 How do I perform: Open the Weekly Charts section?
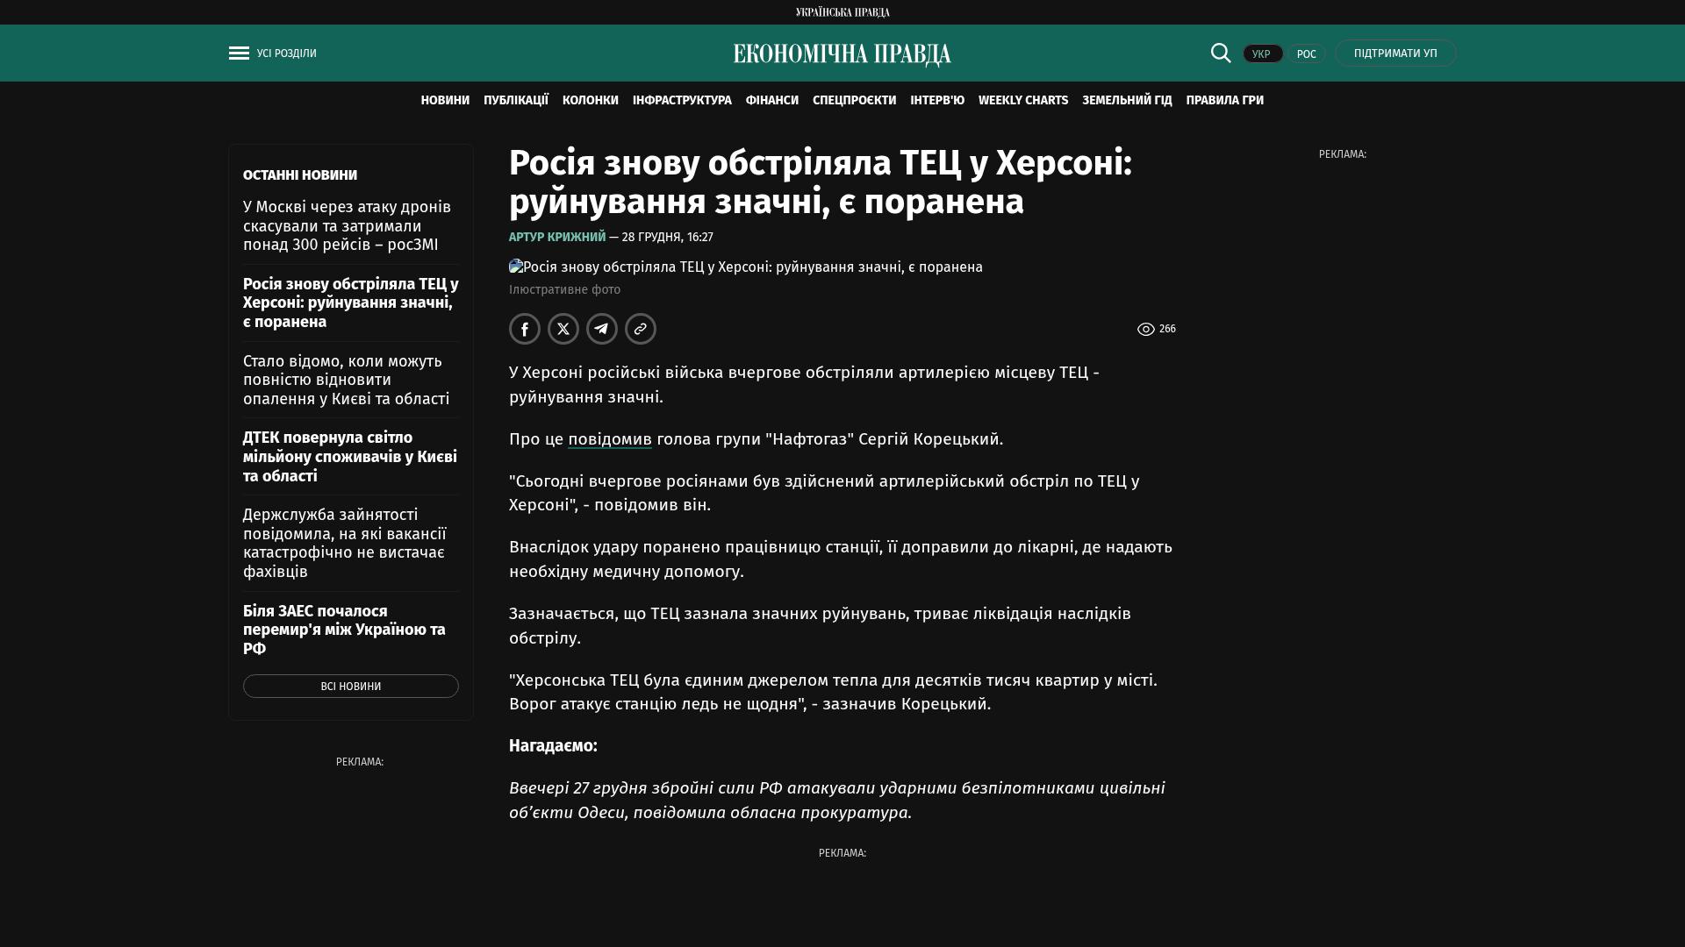pyautogui.click(x=1022, y=101)
